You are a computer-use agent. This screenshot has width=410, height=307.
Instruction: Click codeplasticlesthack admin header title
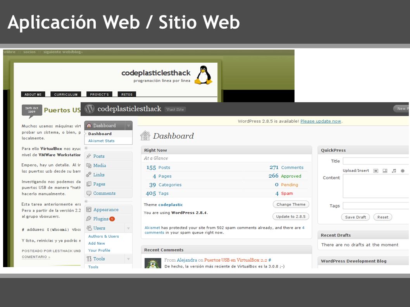pos(129,109)
